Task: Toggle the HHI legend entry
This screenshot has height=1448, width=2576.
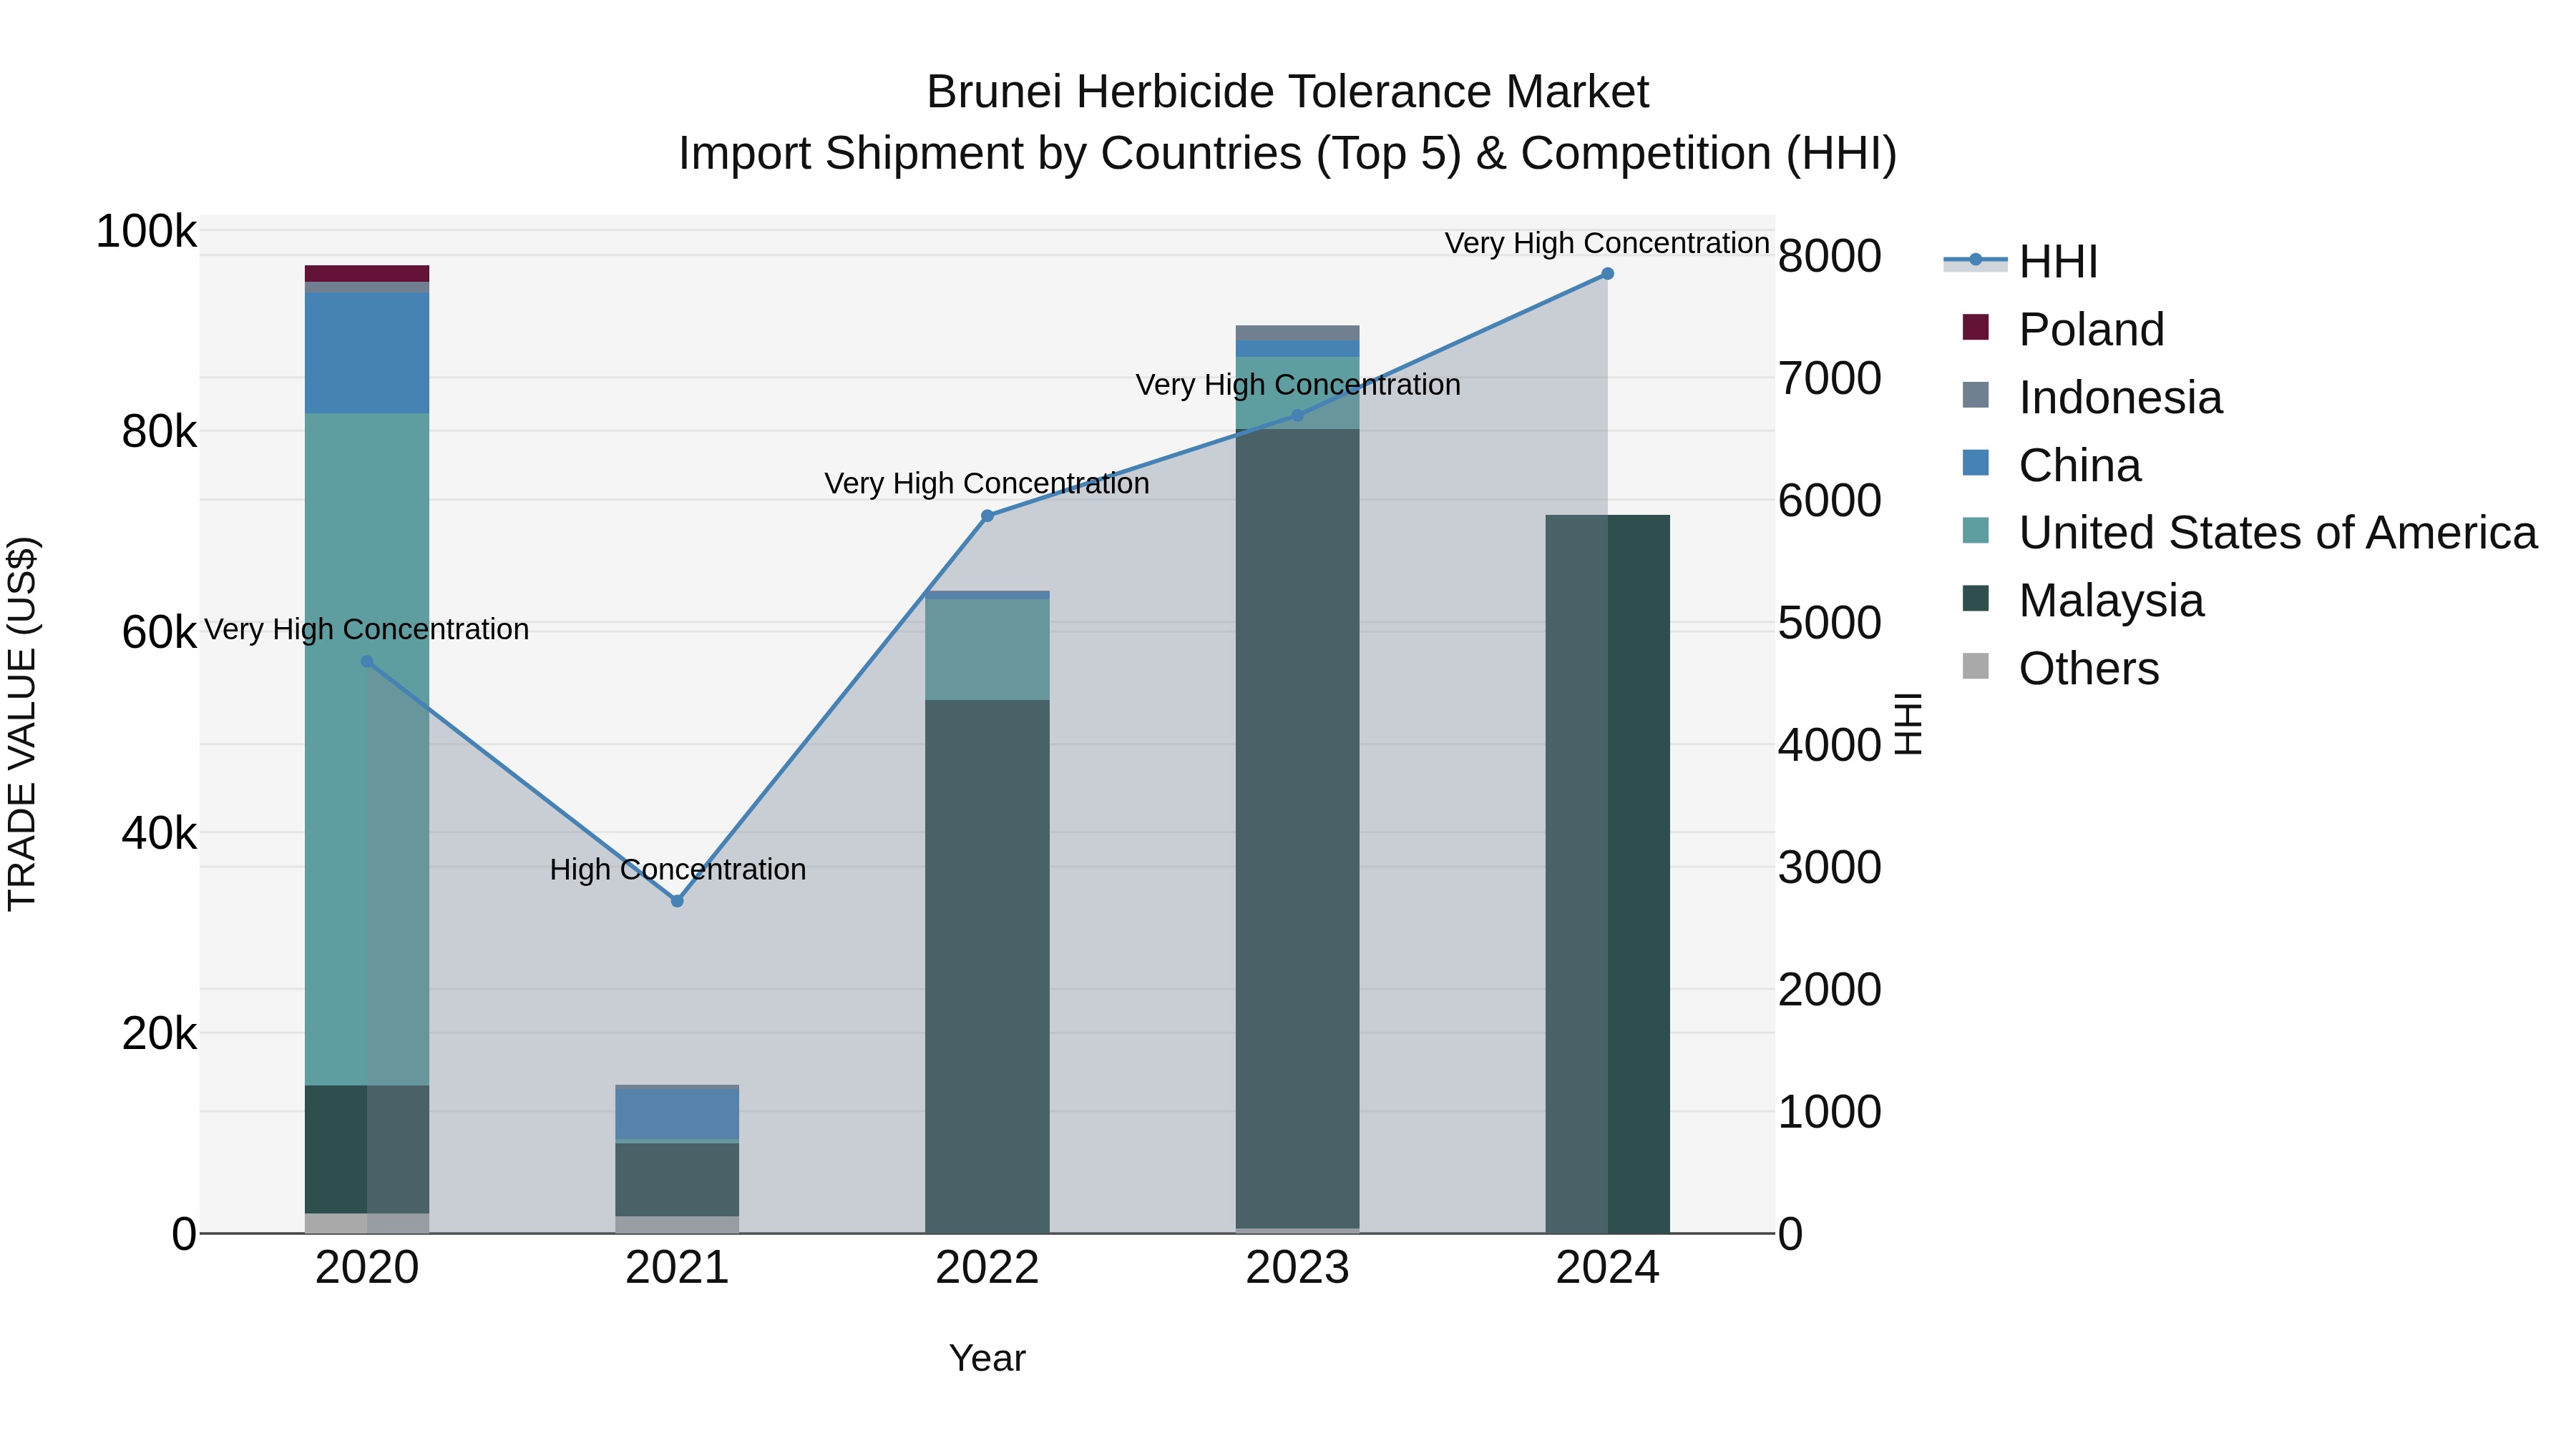Action: pos(2020,262)
